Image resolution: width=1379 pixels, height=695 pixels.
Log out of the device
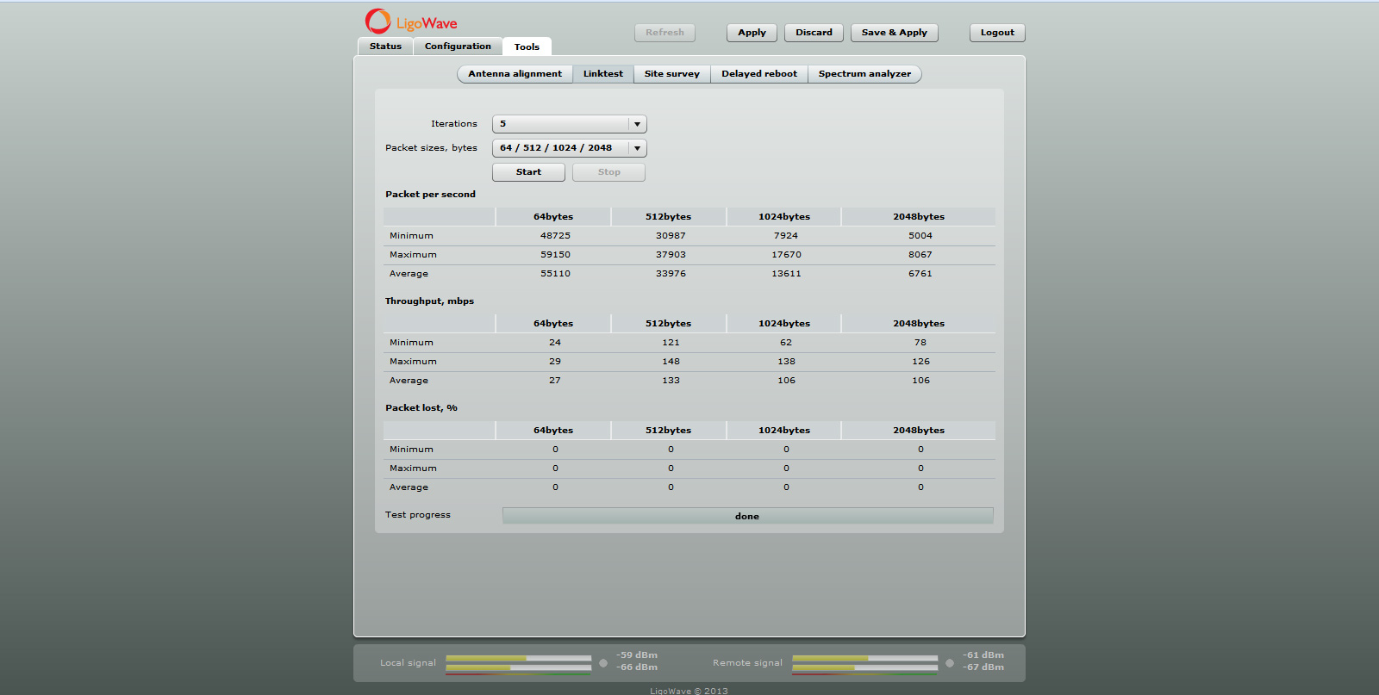tap(997, 33)
